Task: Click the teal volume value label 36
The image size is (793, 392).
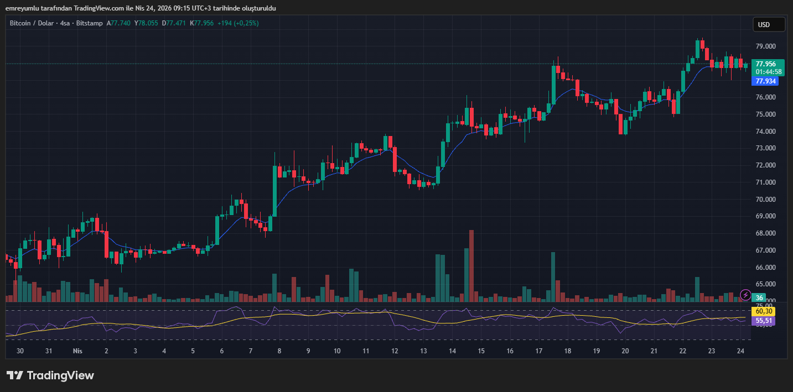Action: coord(759,297)
